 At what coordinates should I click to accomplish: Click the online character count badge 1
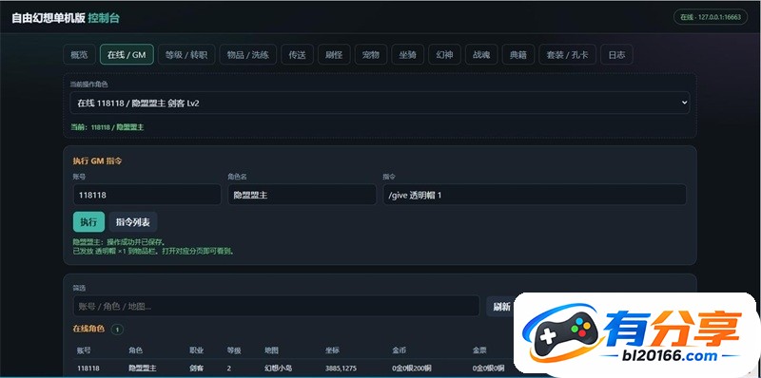coord(117,330)
